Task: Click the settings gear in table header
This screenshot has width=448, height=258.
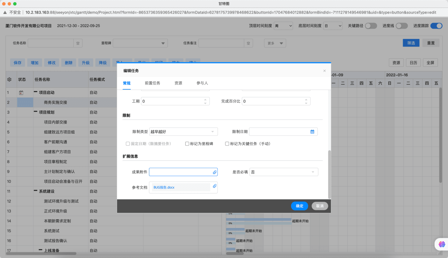Action: (x=9, y=80)
